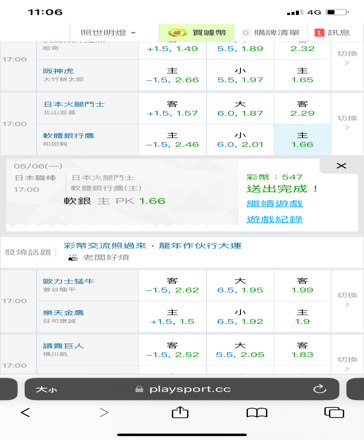This screenshot has width=364, height=440.
Task: Select 阪神虎 主 1.65 moneyline
Action: click(x=302, y=76)
